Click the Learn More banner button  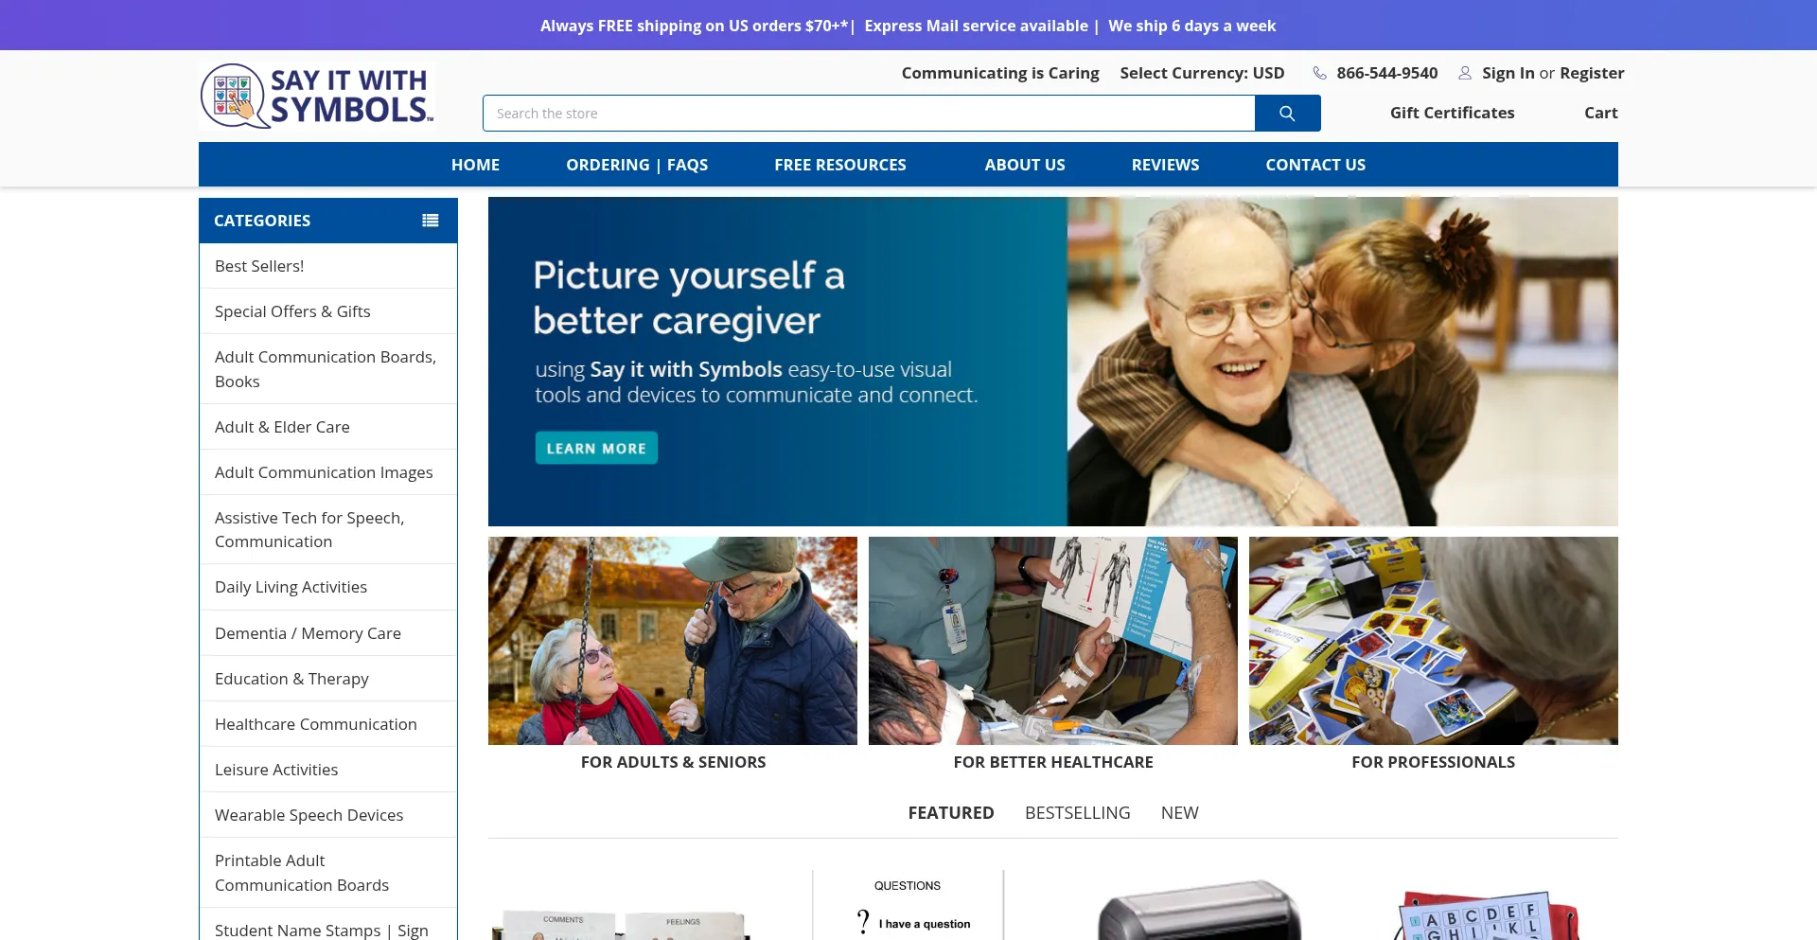[x=596, y=448]
